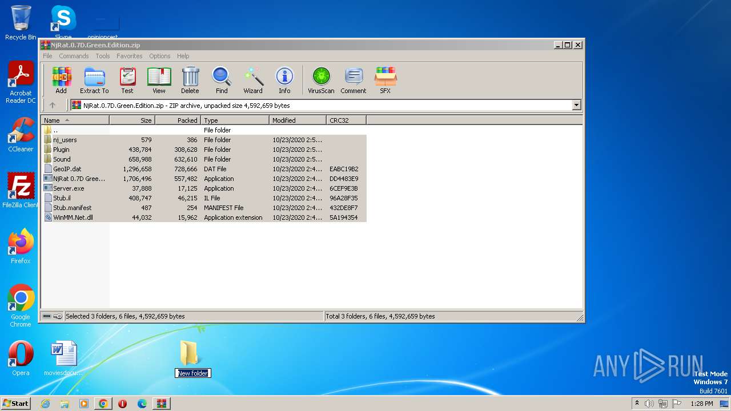The height and width of the screenshot is (411, 731).
Task: Open FileZilla Client shortcut
Action: [x=21, y=191]
